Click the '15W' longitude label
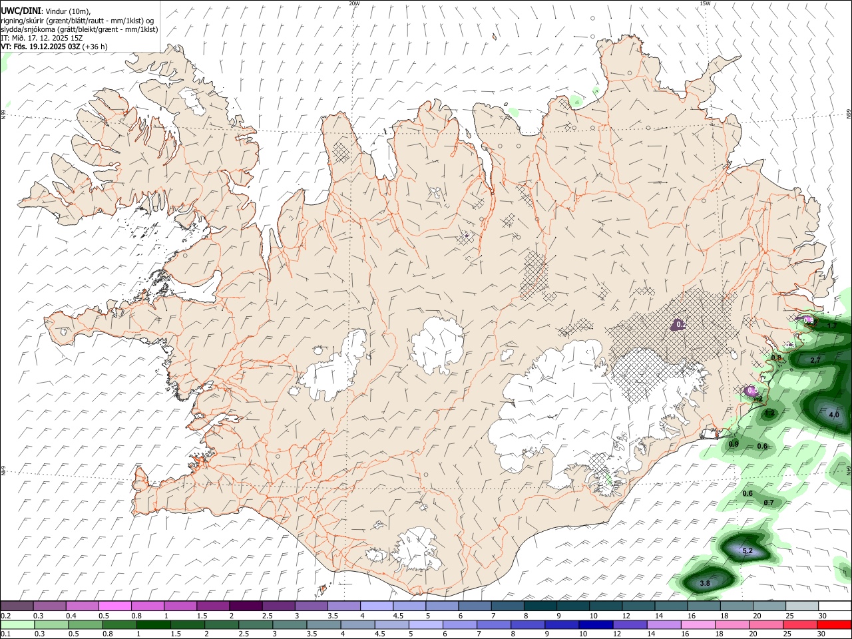Image resolution: width=852 pixels, height=639 pixels. pos(705,3)
